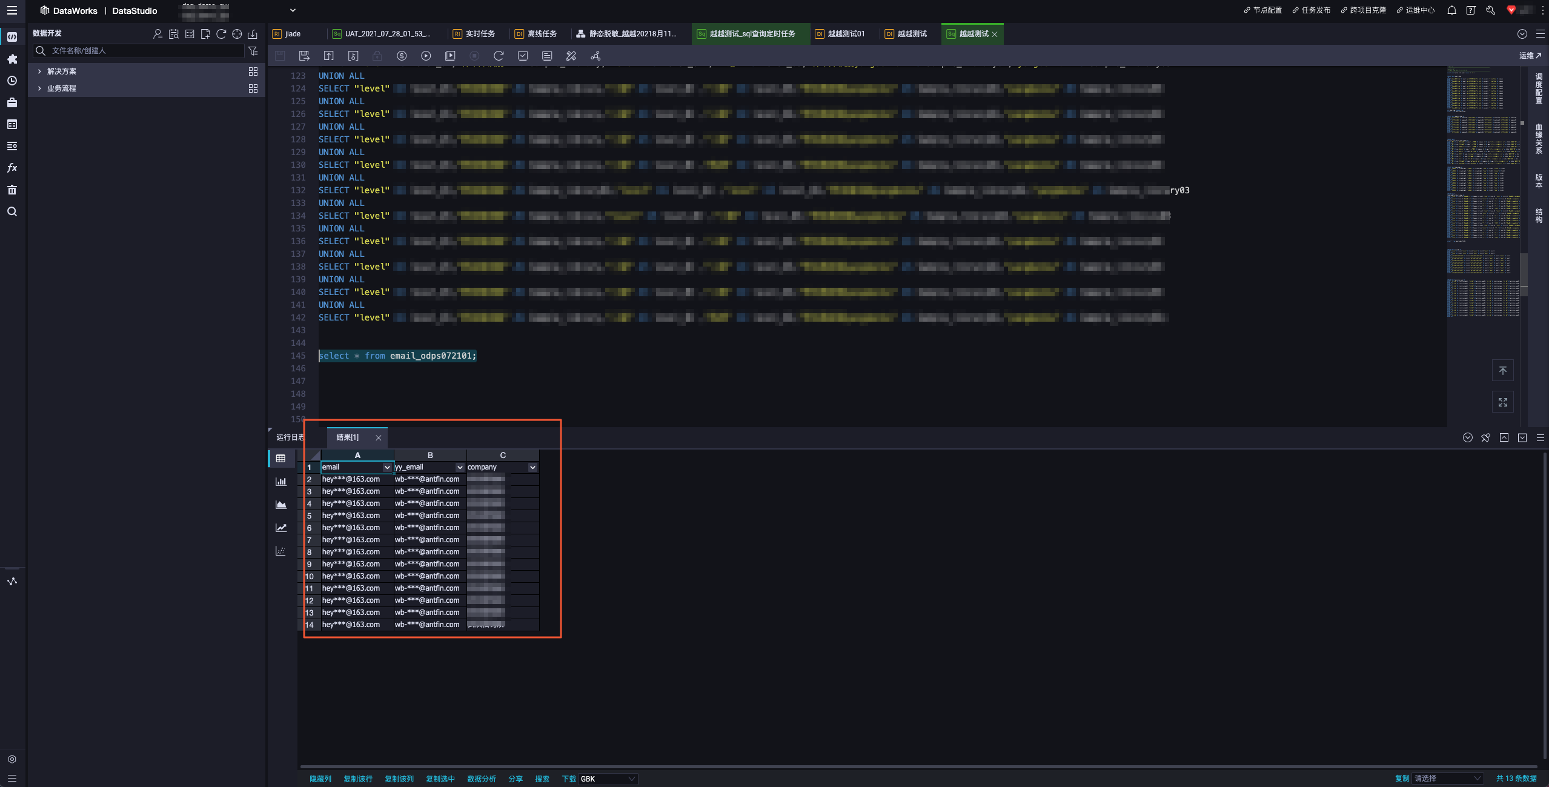Click the Run play icon in toolbar

[426, 56]
